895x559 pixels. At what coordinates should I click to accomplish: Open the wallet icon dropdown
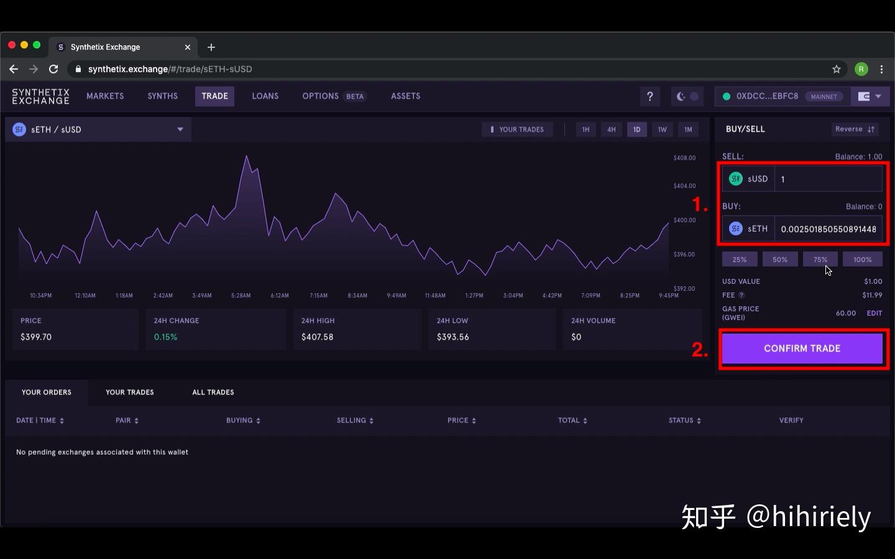coord(870,96)
